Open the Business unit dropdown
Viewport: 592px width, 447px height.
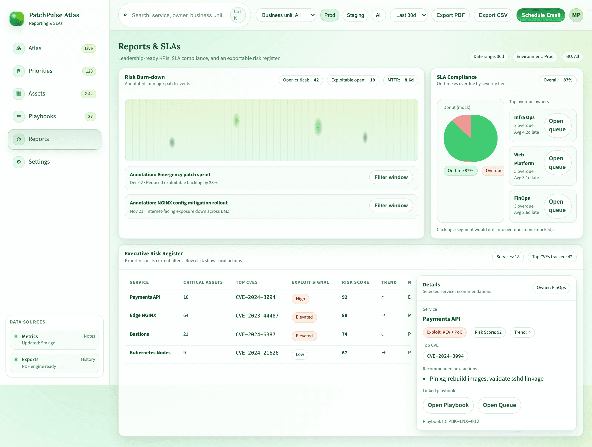pyautogui.click(x=286, y=15)
